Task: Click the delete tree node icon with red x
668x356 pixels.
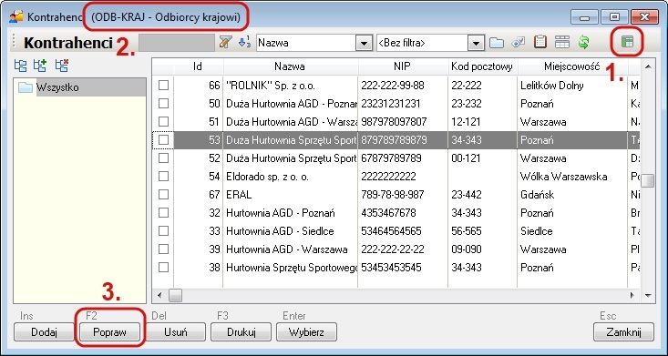Action: (62, 66)
